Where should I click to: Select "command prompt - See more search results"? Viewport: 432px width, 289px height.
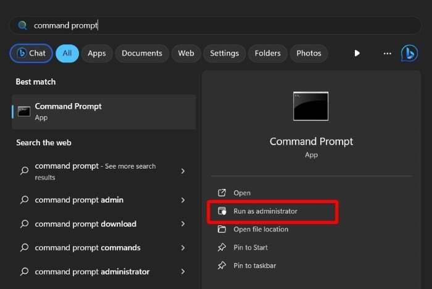95,171
